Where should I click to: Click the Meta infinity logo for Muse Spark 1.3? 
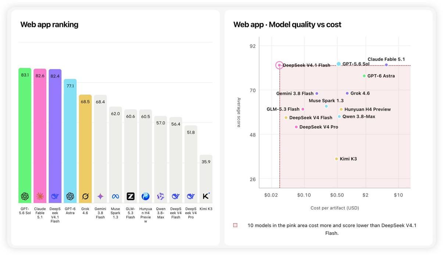tap(115, 196)
